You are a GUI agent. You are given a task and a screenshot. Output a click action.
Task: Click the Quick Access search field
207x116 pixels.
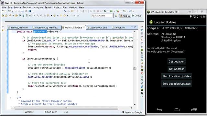pos(102,16)
